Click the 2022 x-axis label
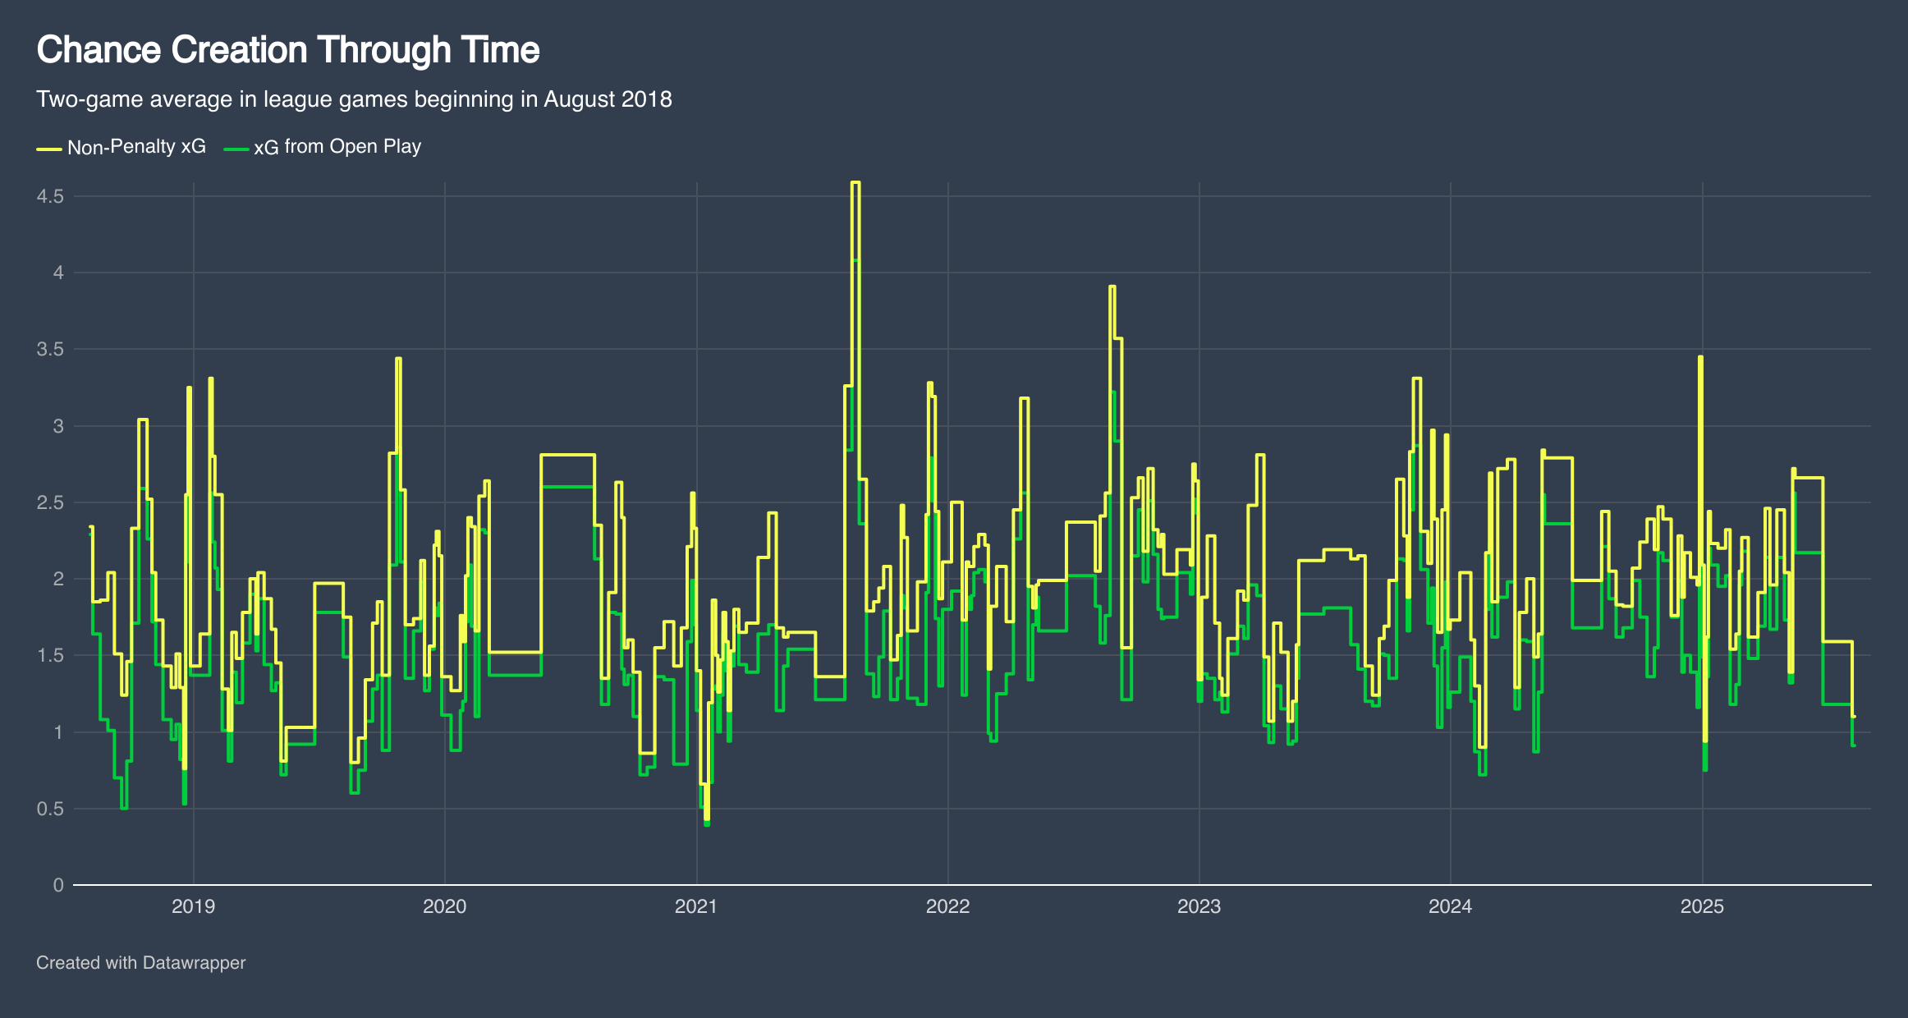The width and height of the screenshot is (1908, 1018). 947,906
